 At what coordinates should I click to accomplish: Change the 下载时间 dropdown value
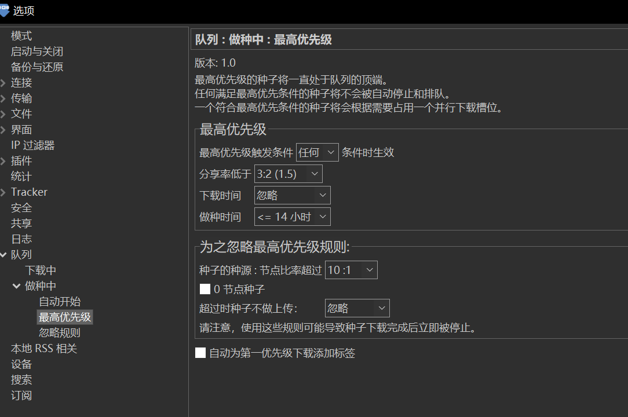click(x=292, y=195)
